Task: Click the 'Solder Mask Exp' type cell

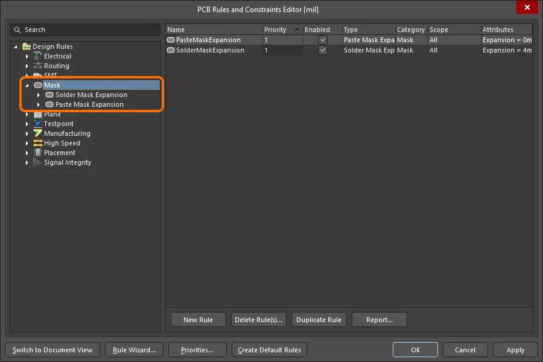Action: pyautogui.click(x=369, y=50)
